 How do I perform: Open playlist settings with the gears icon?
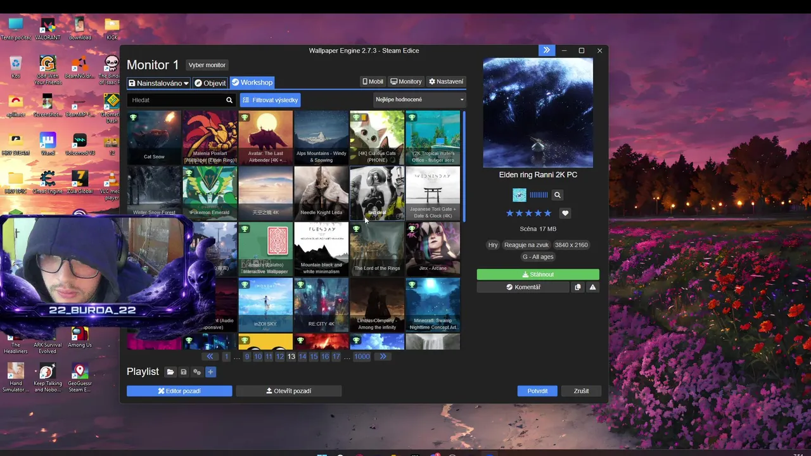(x=197, y=372)
